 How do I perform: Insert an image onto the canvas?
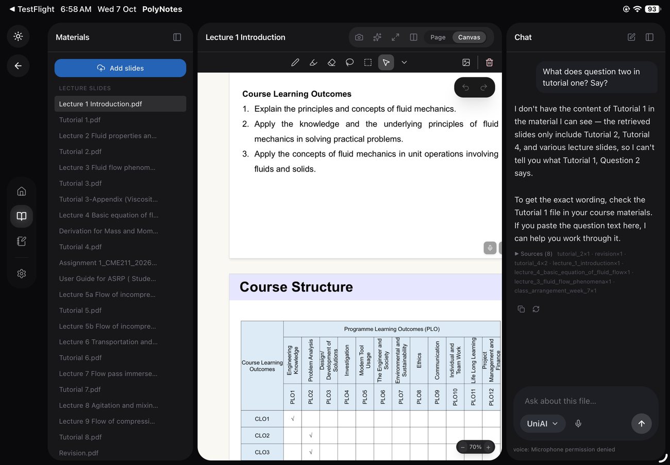pyautogui.click(x=466, y=62)
